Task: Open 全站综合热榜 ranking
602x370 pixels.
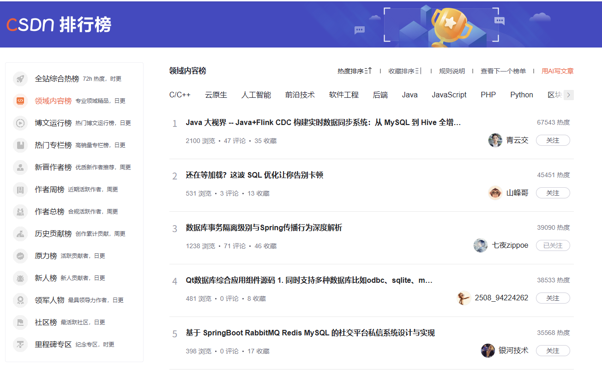Action: coord(57,79)
